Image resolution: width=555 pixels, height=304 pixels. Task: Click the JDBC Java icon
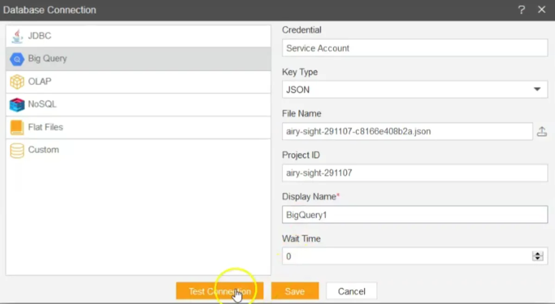(17, 36)
